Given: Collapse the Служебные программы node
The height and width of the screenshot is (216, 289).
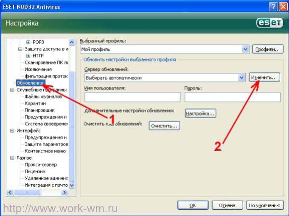Looking at the screenshot, I should (12, 90).
